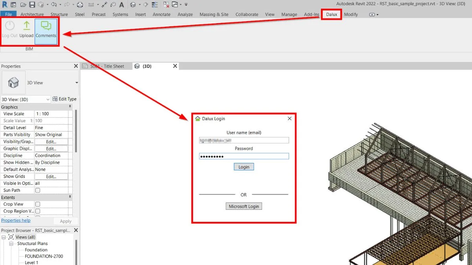The image size is (472, 265).
Task: Select the Foundation plan in Project Browser
Action: pos(36,250)
